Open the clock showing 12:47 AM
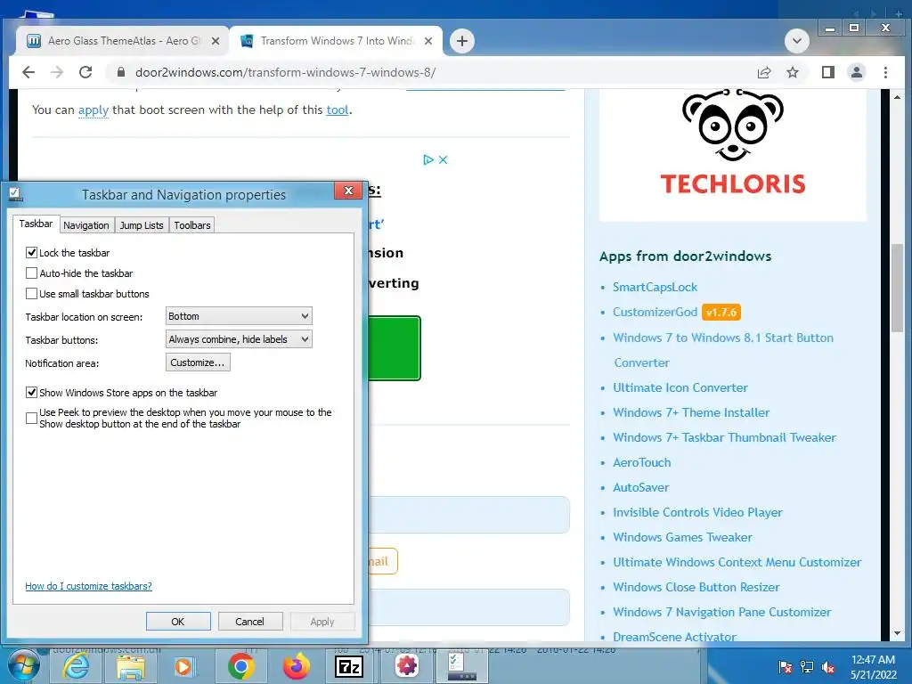Image resolution: width=912 pixels, height=684 pixels. [873, 667]
